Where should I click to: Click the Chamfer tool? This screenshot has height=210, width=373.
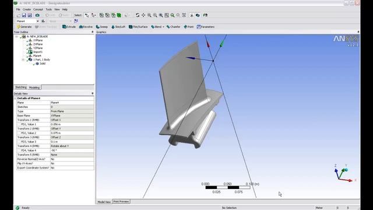pyautogui.click(x=174, y=27)
